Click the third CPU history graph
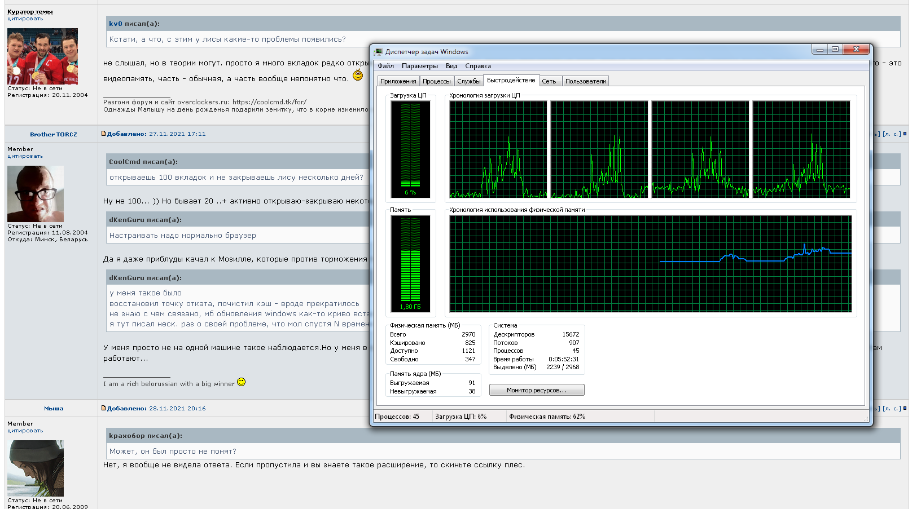This screenshot has height=509, width=921. tap(700, 149)
